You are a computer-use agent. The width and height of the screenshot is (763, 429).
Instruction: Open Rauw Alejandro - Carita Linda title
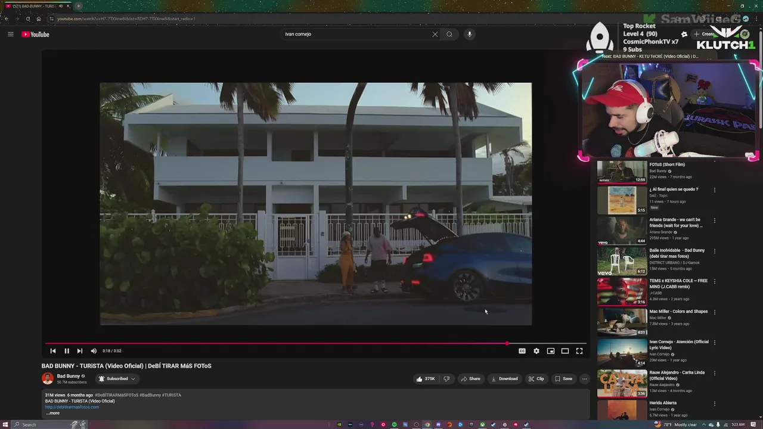click(x=677, y=375)
